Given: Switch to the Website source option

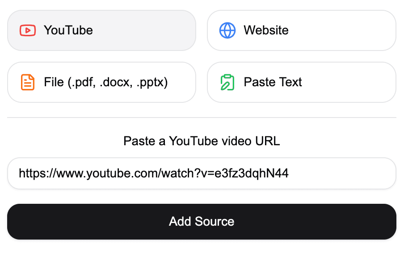Looking at the screenshot, I should pos(301,30).
